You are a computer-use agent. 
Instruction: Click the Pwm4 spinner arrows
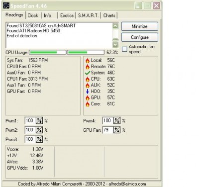(117, 121)
